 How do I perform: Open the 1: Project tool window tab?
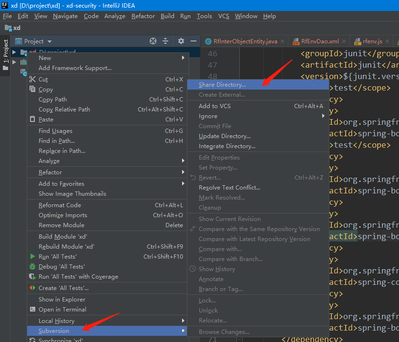(x=5, y=55)
